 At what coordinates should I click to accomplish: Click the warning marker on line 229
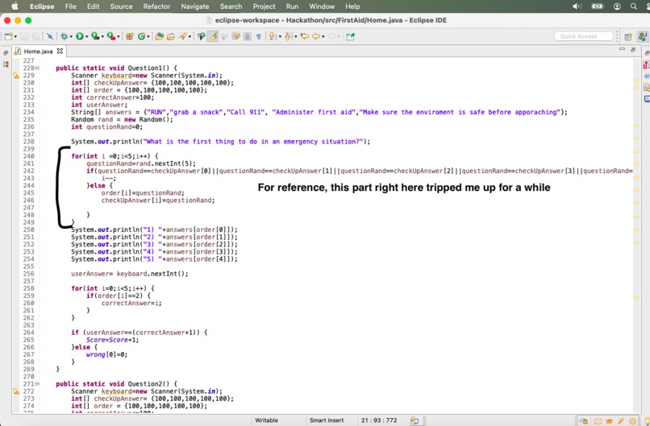pyautogui.click(x=16, y=76)
